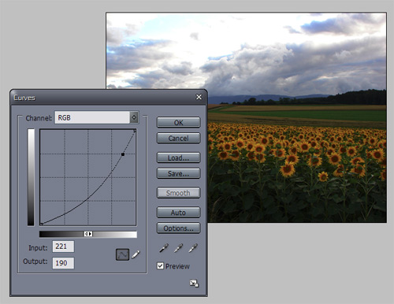
Task: Select the gray point eyedropper
Action: (178, 248)
